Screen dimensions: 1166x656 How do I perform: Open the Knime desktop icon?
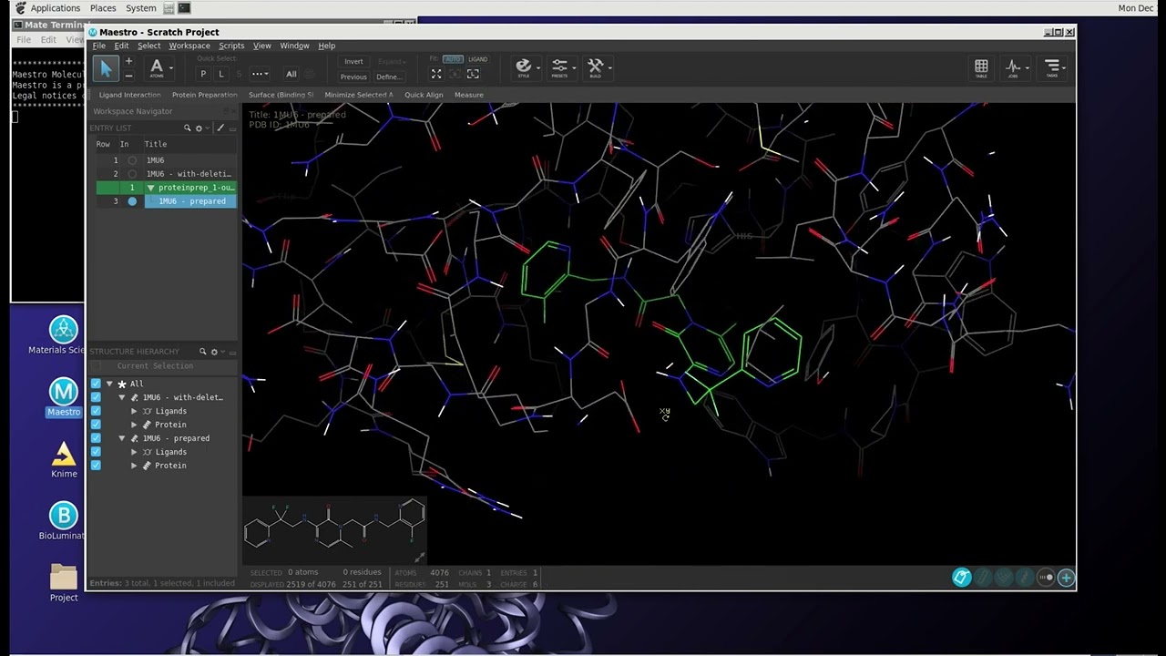[64, 460]
